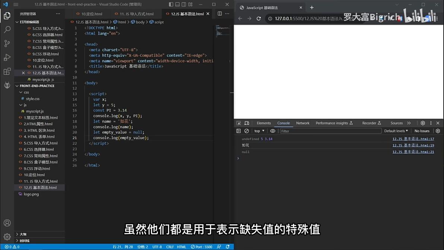Open the Recorder DevTools tab
444x250 pixels.
pos(371,123)
